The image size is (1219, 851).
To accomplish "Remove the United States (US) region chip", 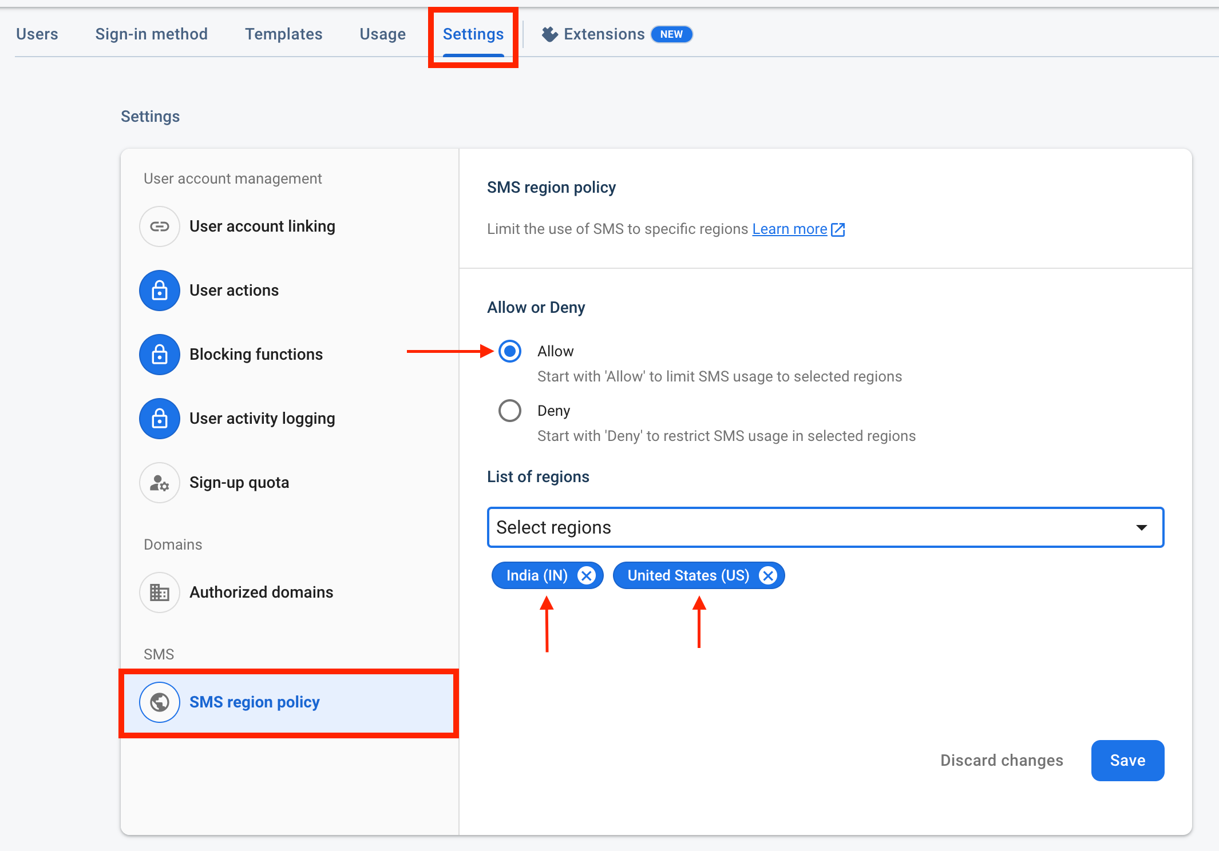I will 768,575.
